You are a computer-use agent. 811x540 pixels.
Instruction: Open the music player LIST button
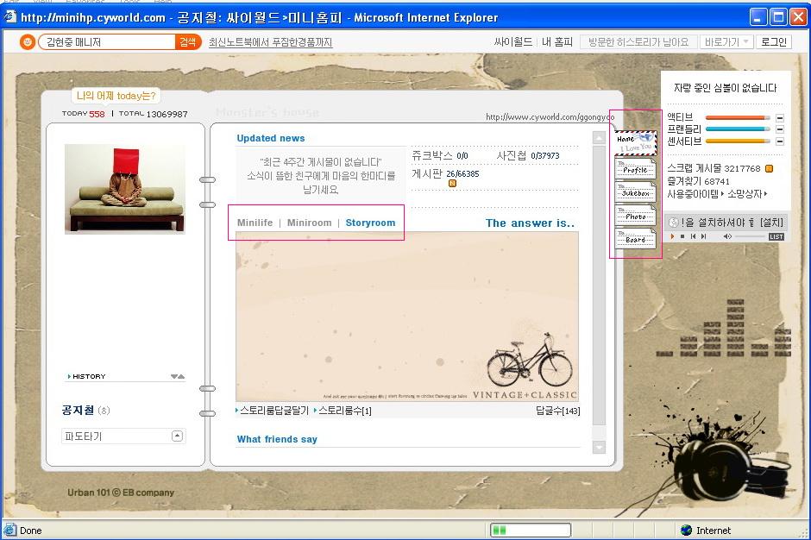tap(776, 237)
